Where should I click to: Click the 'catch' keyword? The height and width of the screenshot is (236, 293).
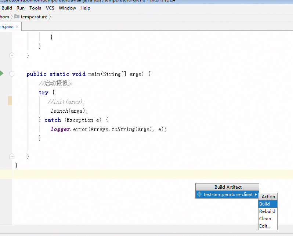[x=53, y=120]
